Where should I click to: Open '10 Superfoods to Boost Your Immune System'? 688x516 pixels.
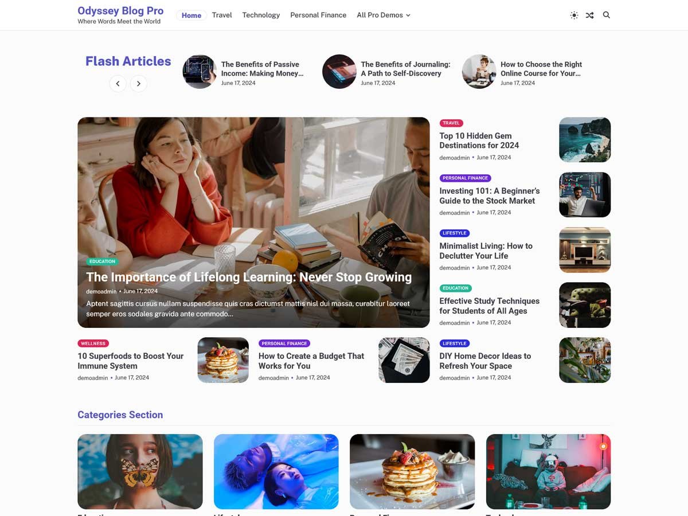coord(131,361)
